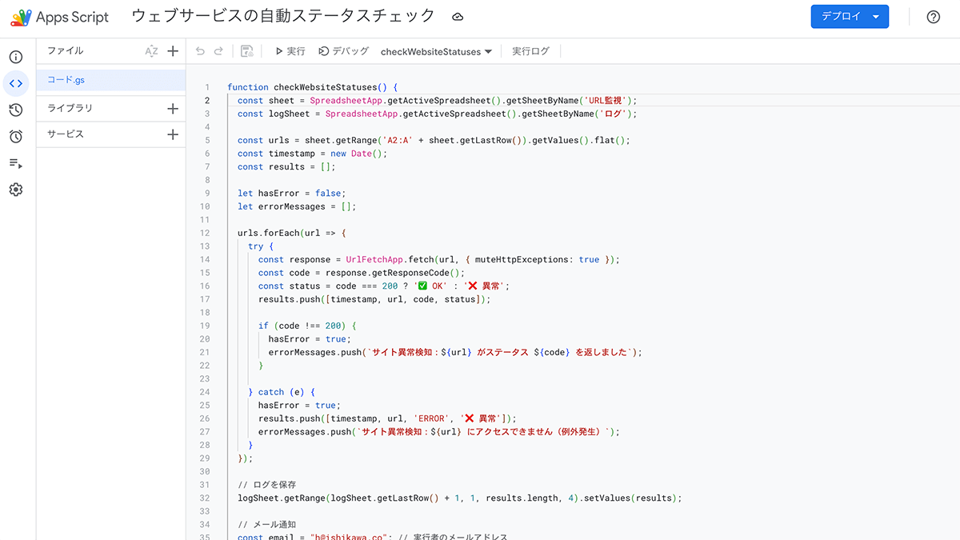This screenshot has height=540, width=960.
Task: Open the checkWebsiteStatuses function dropdown
Action: [436, 52]
